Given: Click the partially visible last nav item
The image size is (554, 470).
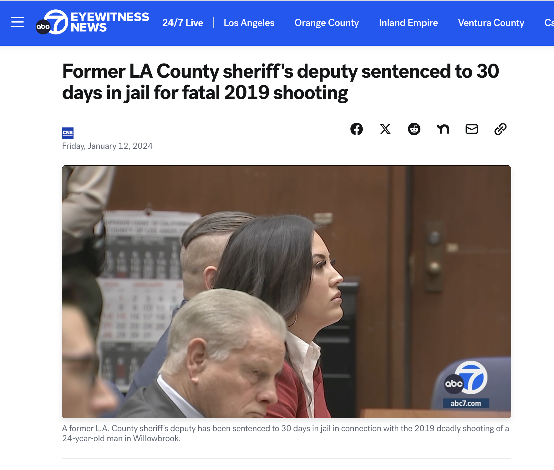Looking at the screenshot, I should click(x=549, y=23).
